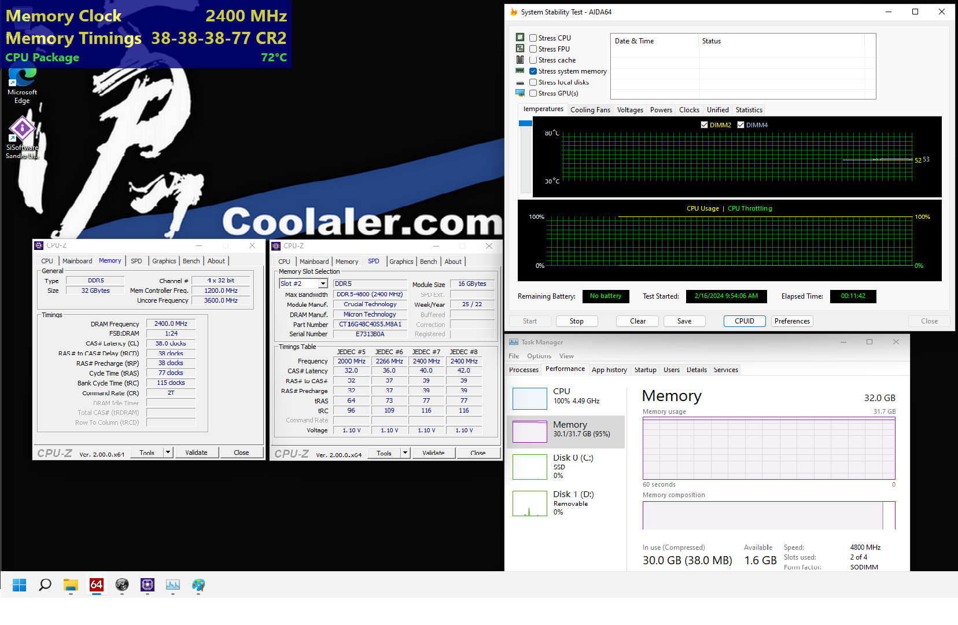Image resolution: width=958 pixels, height=625 pixels.
Task: Open SiSoftware Sandra desktop shortcut
Action: click(x=22, y=138)
